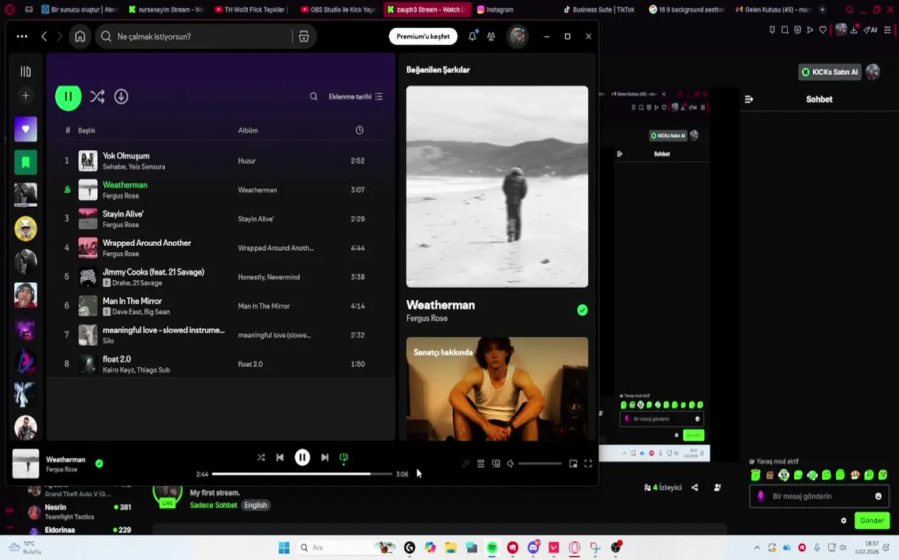The height and width of the screenshot is (560, 899).
Task: Toggle saved checkmark in the bottom now-playing bar
Action: tap(99, 464)
